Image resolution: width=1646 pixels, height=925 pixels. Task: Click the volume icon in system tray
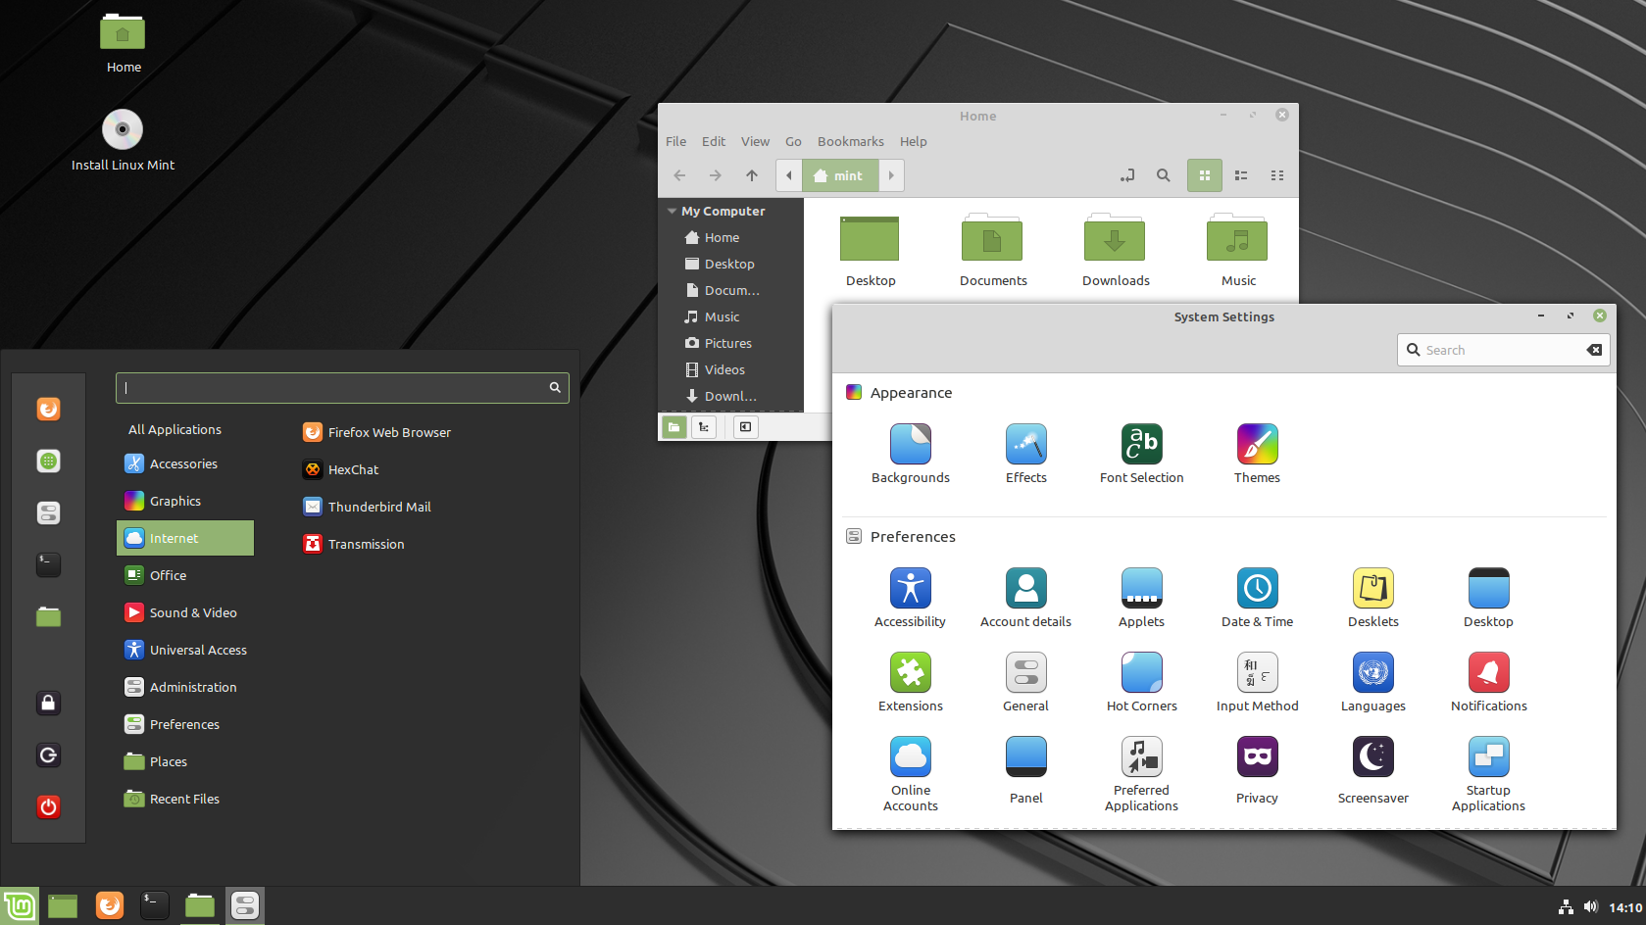pos(1590,907)
